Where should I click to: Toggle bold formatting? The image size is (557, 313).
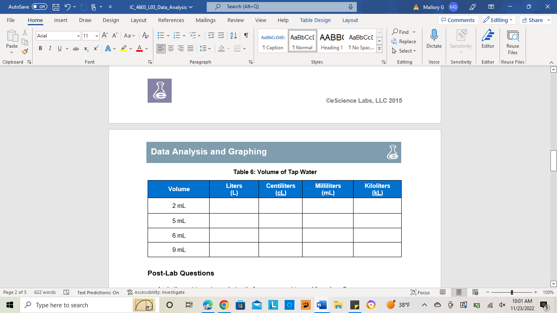point(40,48)
